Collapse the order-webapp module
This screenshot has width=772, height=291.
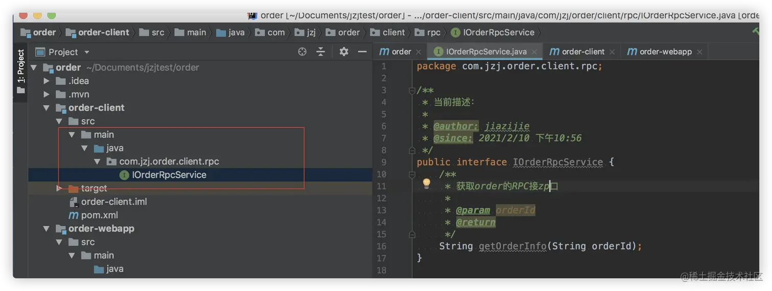[46, 229]
